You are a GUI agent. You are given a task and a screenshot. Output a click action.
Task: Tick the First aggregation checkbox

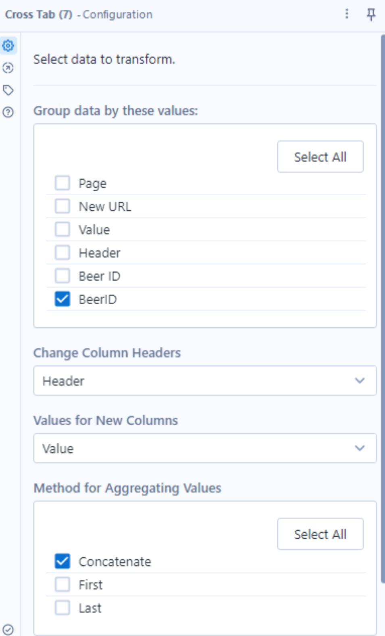tap(62, 585)
